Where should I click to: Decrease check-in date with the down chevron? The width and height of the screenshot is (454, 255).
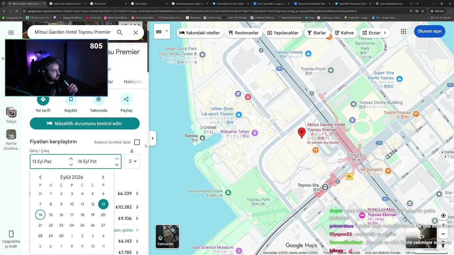click(x=71, y=165)
